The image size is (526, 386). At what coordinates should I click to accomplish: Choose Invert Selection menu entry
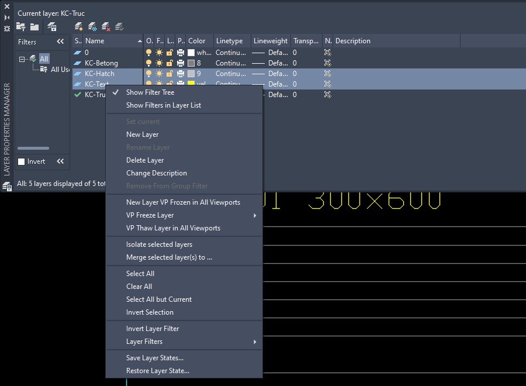click(184, 312)
